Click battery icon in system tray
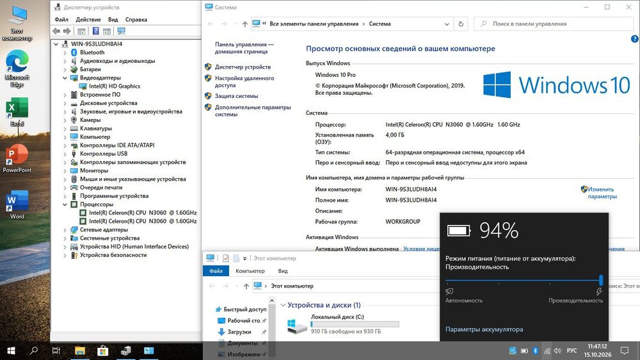Viewport: 640px width, 360px height. tap(525, 351)
